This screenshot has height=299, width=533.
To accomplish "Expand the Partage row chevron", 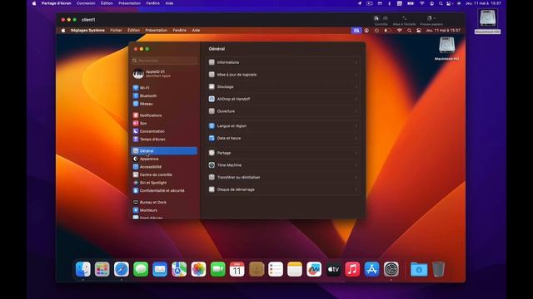I will tap(356, 153).
